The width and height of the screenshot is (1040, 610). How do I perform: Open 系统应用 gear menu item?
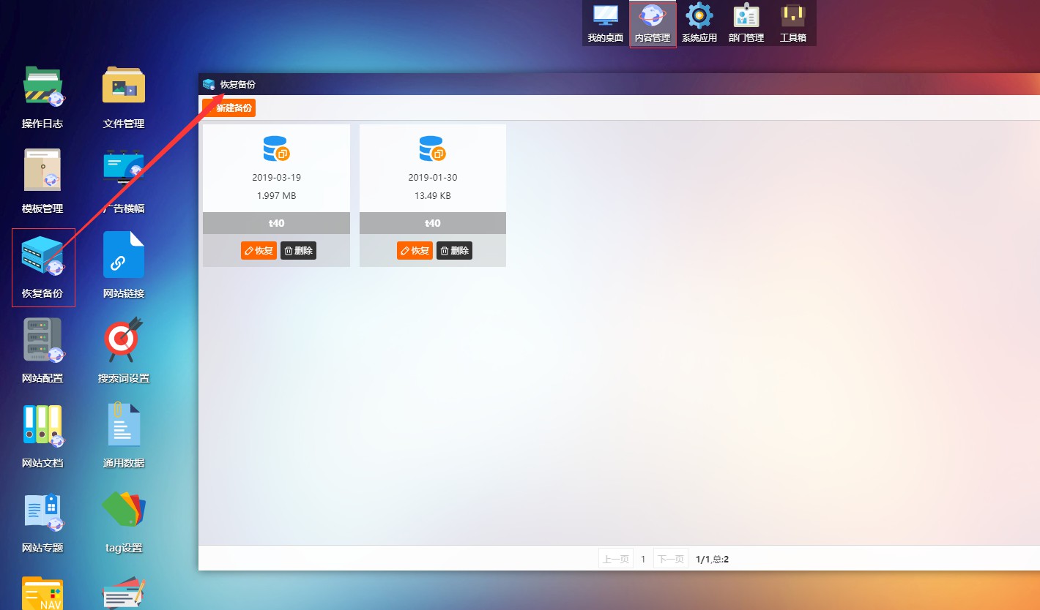pyautogui.click(x=699, y=23)
